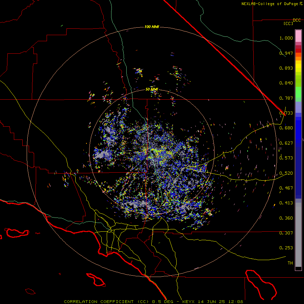The image size is (304, 304).
Task: Pick the pink segment of the color bar
Action: (x=298, y=36)
